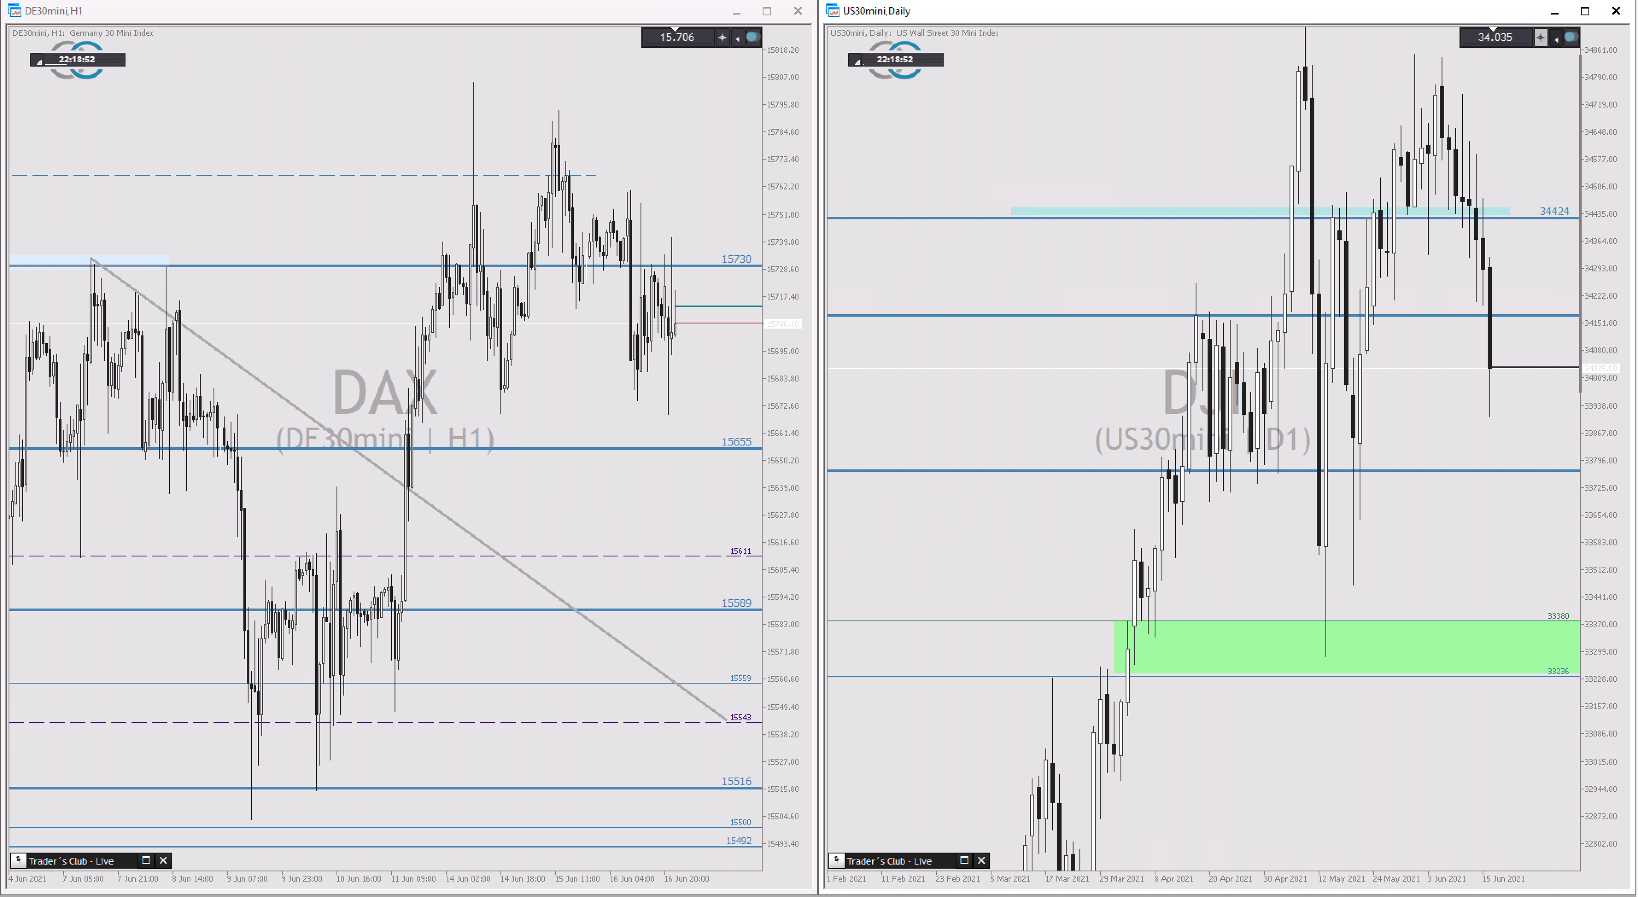Close the DE30mini Trader's Club panel
Image resolution: width=1638 pixels, height=897 pixels.
pos(164,860)
